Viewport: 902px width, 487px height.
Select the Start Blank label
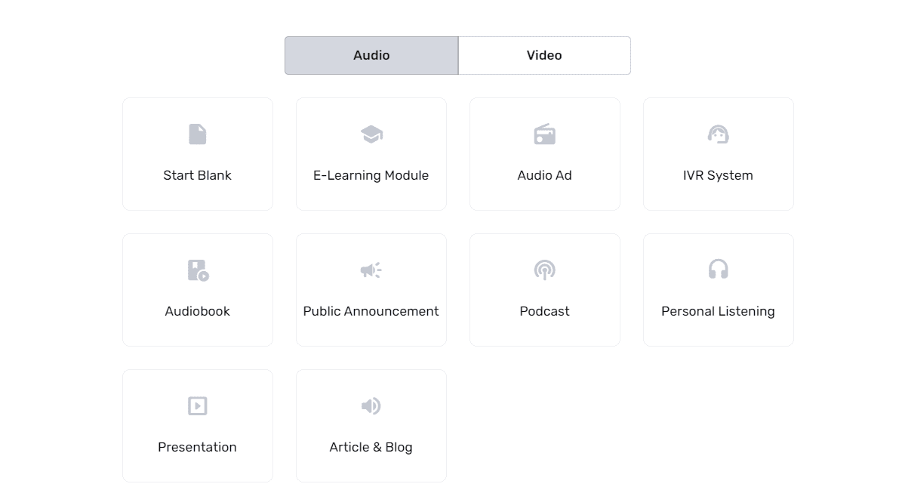(197, 175)
